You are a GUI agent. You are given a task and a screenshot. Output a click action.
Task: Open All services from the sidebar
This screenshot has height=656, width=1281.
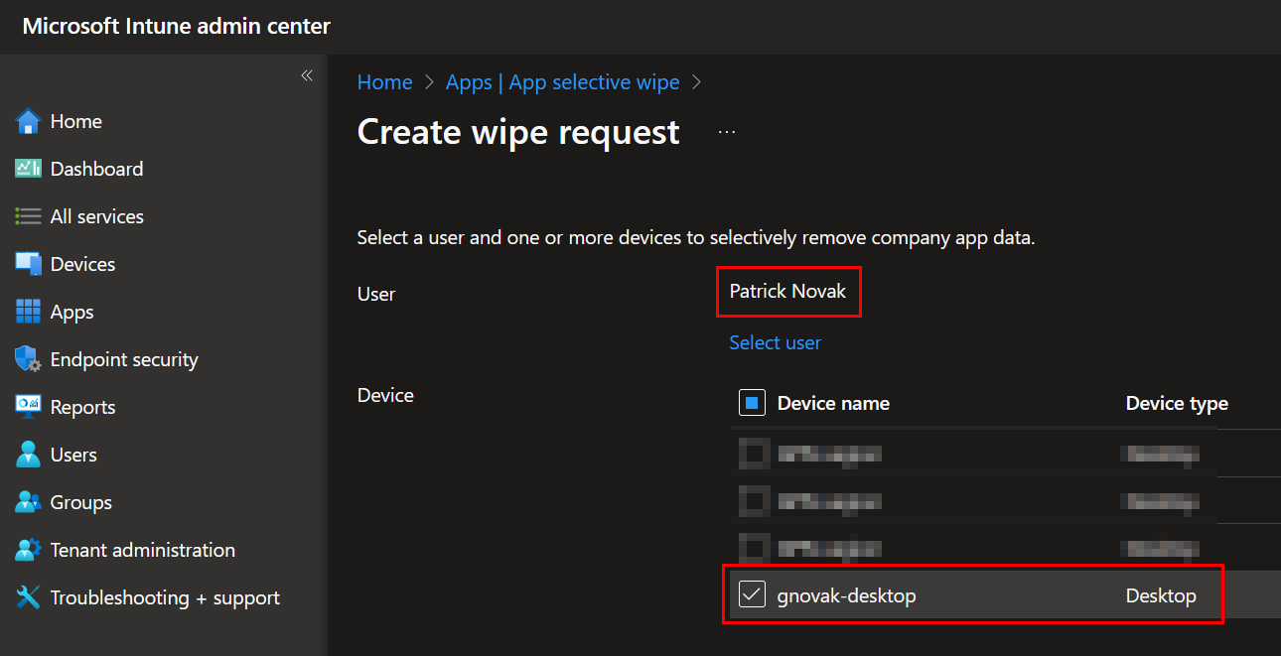29,215
